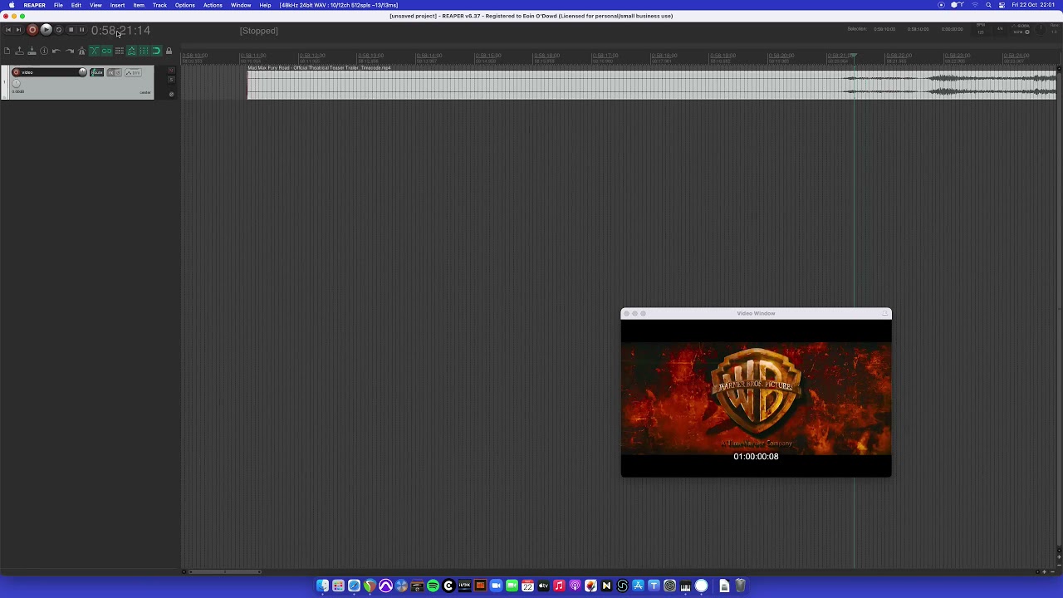Open the Actions menu

pos(213,5)
